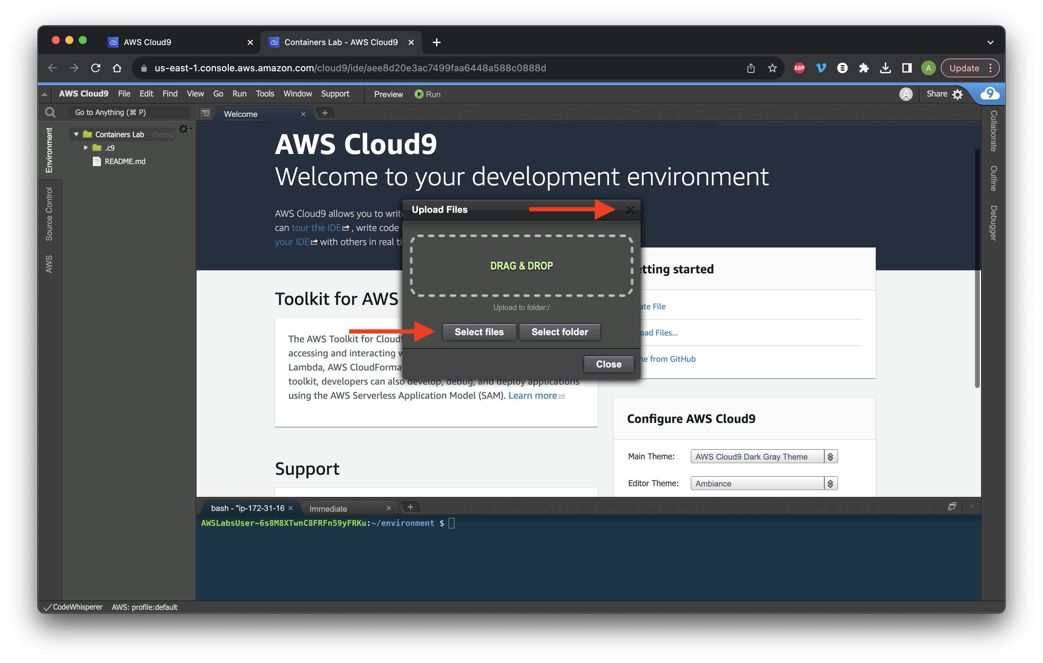Open the Tools menu
The width and height of the screenshot is (1043, 663).
click(265, 94)
